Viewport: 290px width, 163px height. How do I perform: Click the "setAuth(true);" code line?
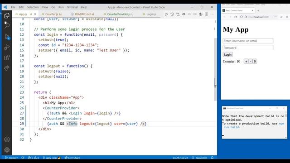(53, 40)
